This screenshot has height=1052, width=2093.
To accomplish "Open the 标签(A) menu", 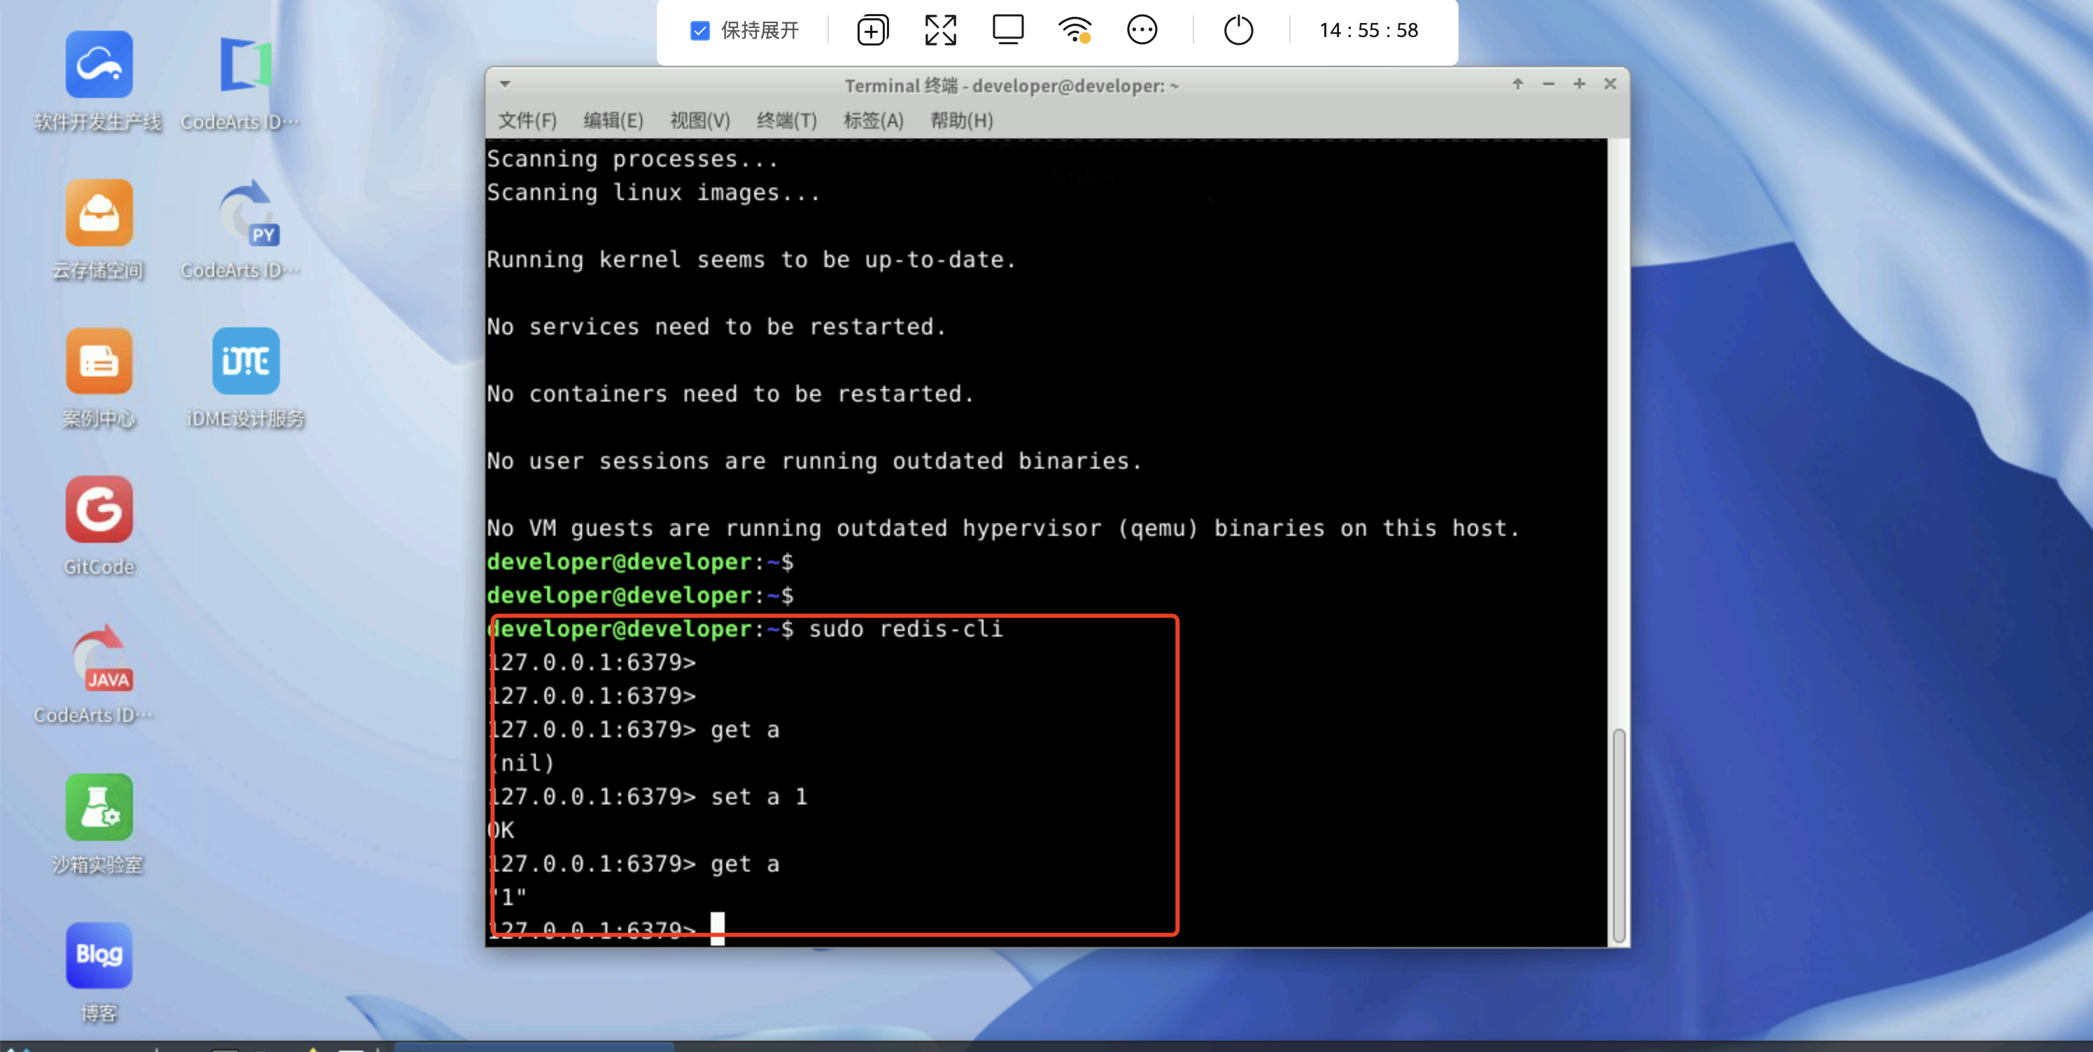I will (x=872, y=121).
